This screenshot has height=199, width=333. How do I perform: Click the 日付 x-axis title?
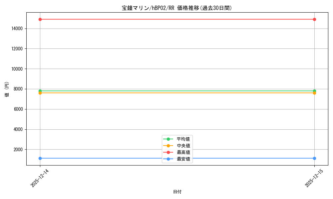click(177, 192)
